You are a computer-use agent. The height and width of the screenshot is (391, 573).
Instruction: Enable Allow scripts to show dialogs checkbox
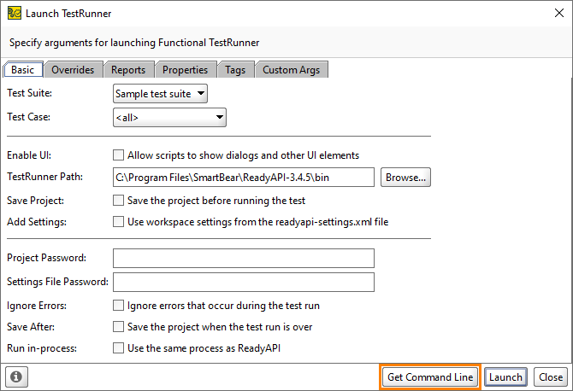[x=118, y=155]
